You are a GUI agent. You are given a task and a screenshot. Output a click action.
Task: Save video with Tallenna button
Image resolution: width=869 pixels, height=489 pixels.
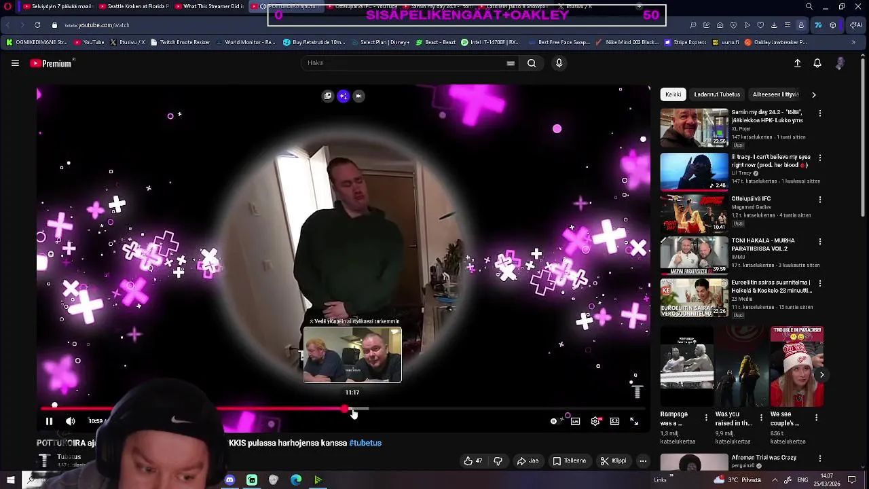[569, 461]
